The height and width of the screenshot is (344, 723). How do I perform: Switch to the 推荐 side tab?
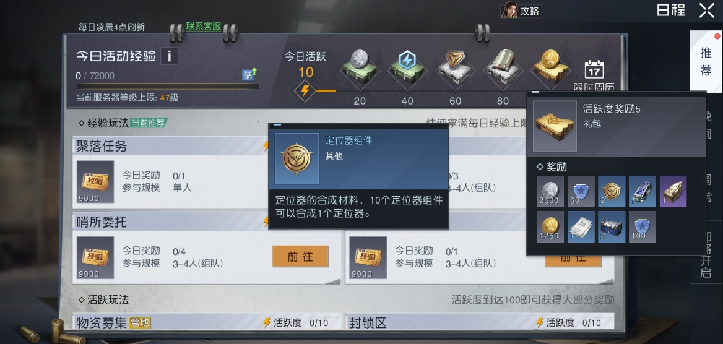[x=706, y=61]
